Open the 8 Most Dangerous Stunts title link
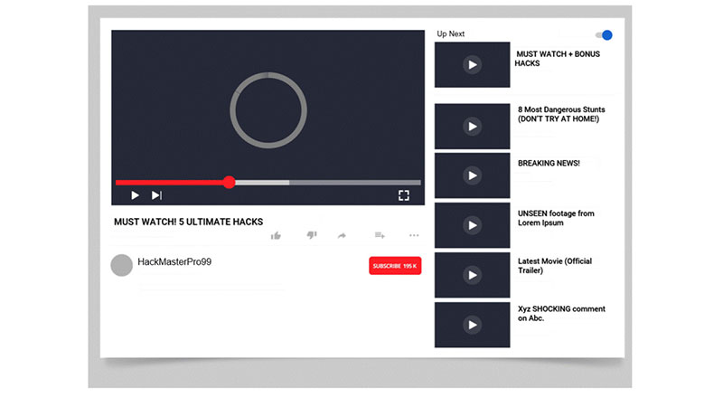The image size is (723, 407). coord(561,114)
